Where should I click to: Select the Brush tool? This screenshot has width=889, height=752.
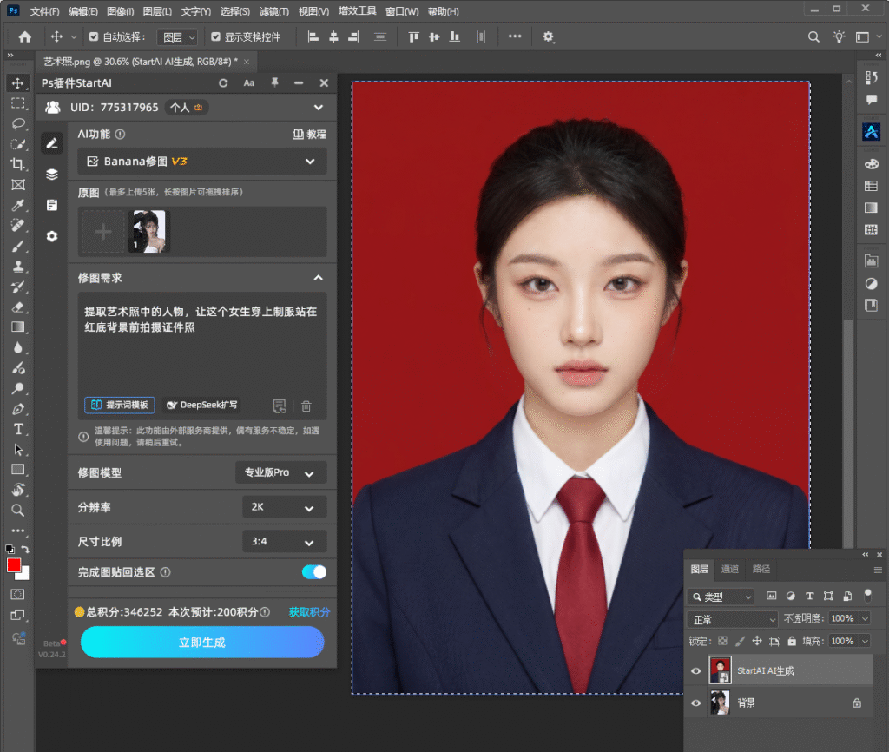click(x=17, y=246)
